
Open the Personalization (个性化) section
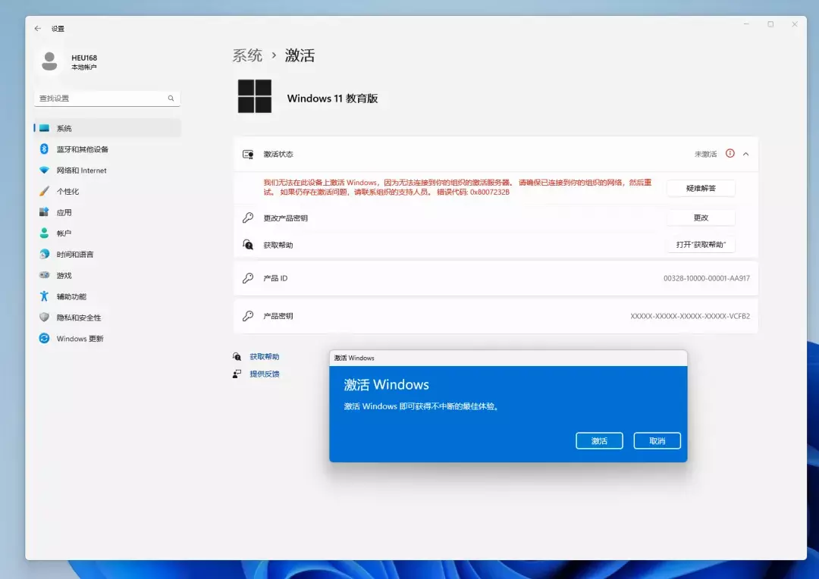[x=67, y=192]
